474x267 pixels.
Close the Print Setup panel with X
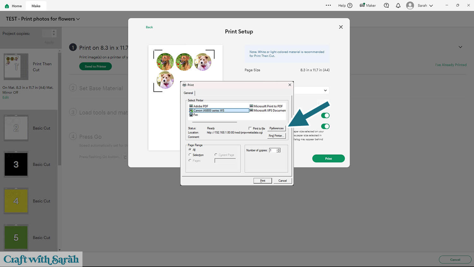[x=341, y=27]
